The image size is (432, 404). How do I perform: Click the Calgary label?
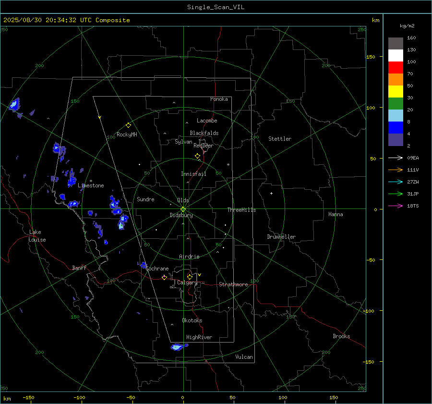(187, 282)
